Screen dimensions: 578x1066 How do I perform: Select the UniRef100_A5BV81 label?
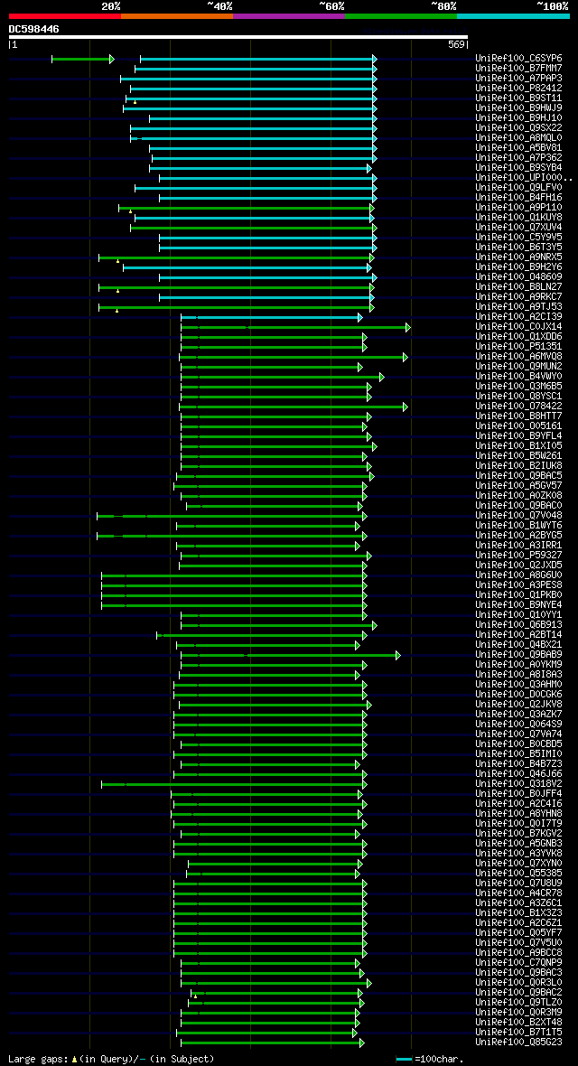coord(518,147)
